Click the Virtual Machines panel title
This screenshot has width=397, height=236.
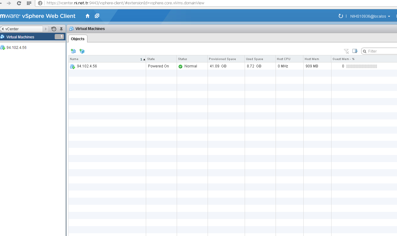coord(90,28)
